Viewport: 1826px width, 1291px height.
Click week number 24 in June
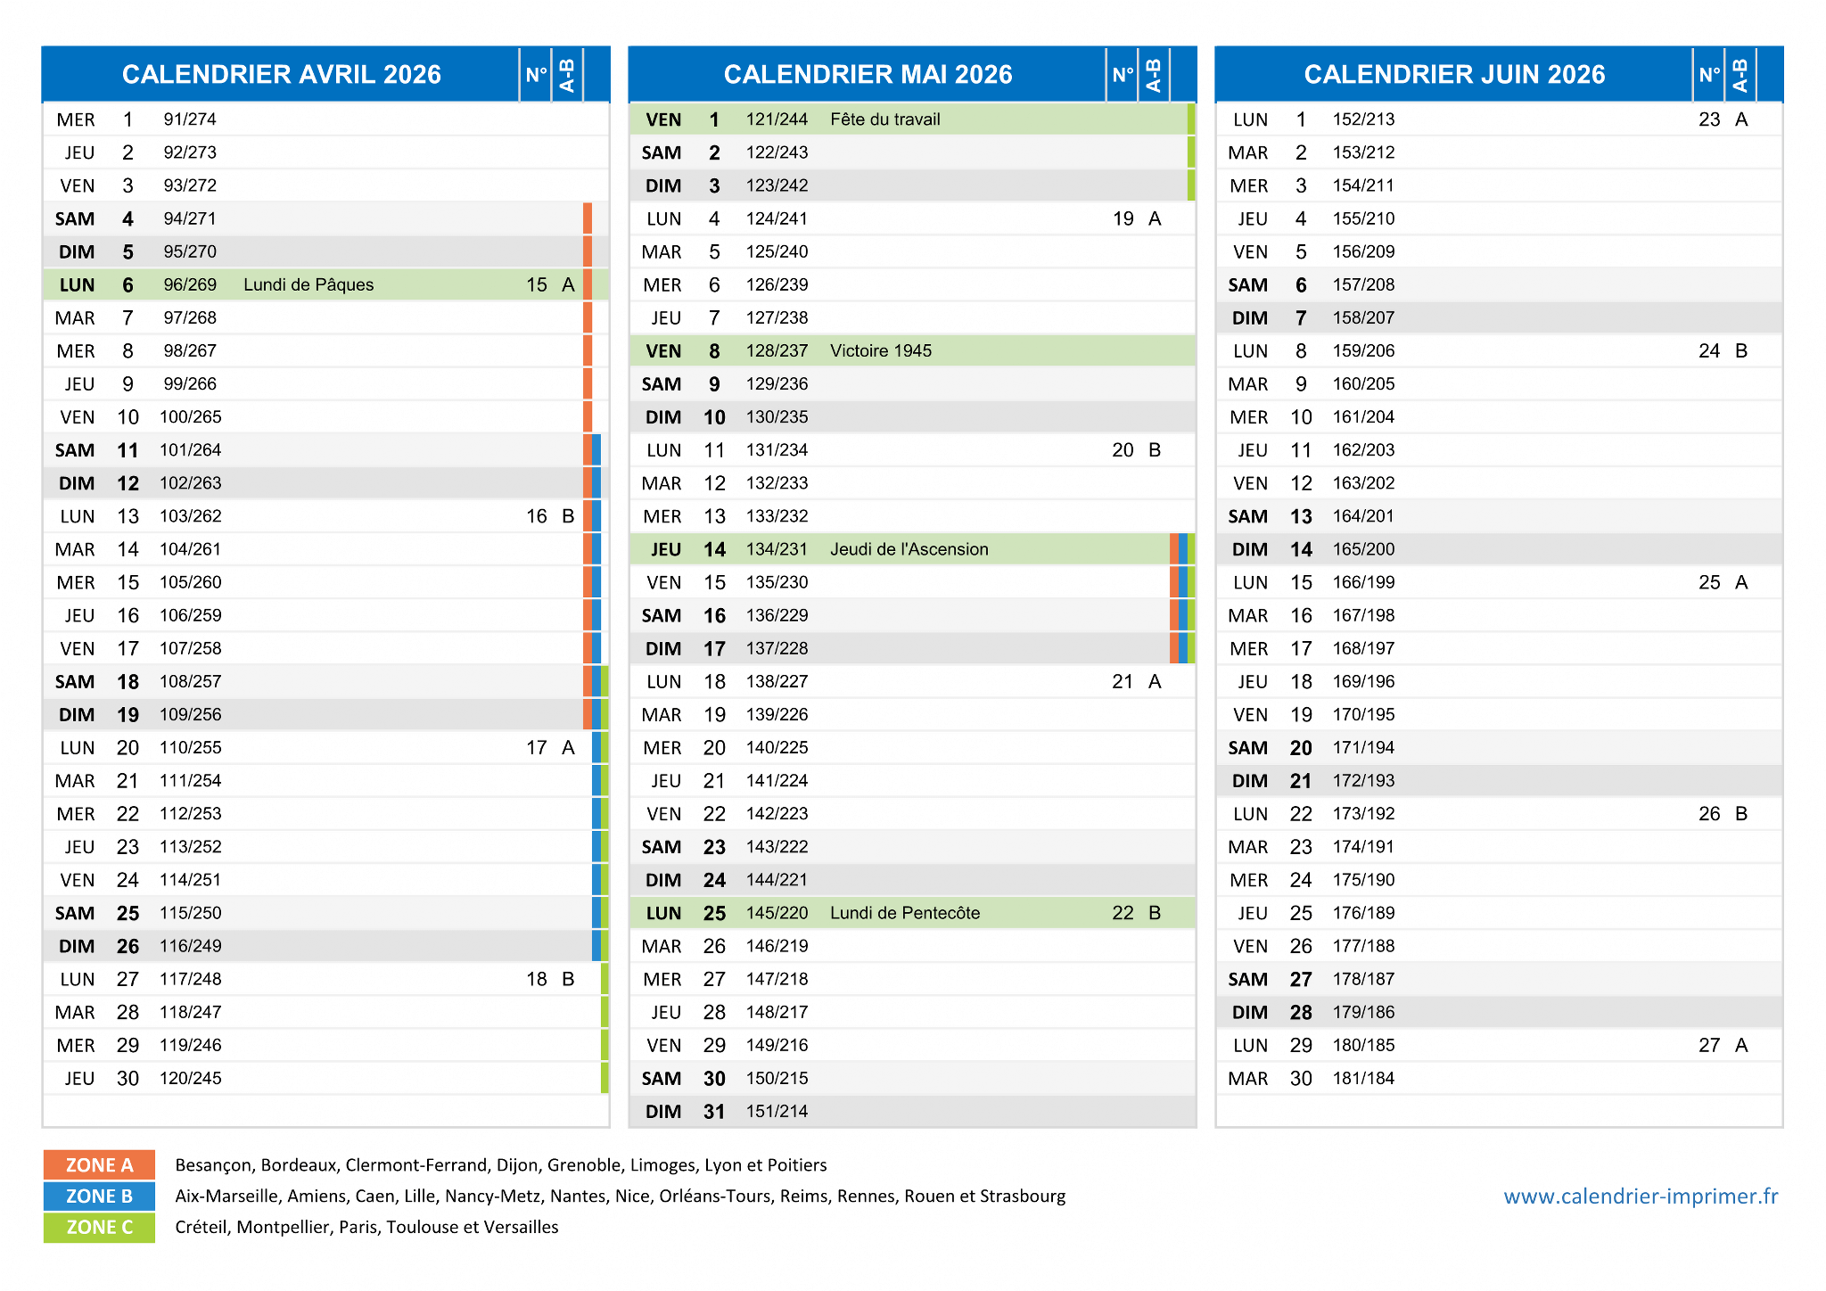coord(1709,350)
